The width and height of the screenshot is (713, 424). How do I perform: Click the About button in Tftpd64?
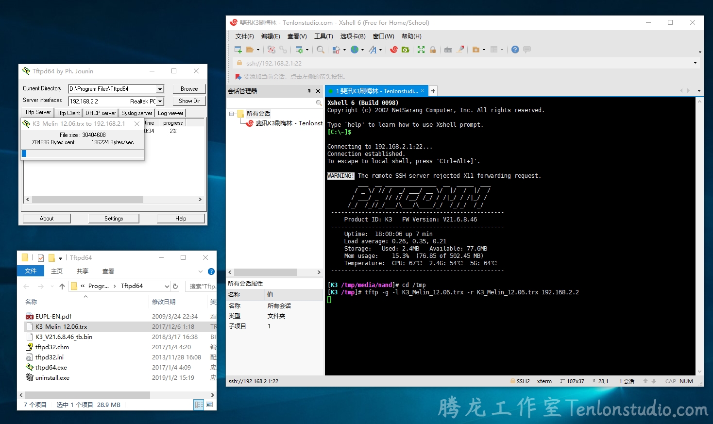pos(47,219)
